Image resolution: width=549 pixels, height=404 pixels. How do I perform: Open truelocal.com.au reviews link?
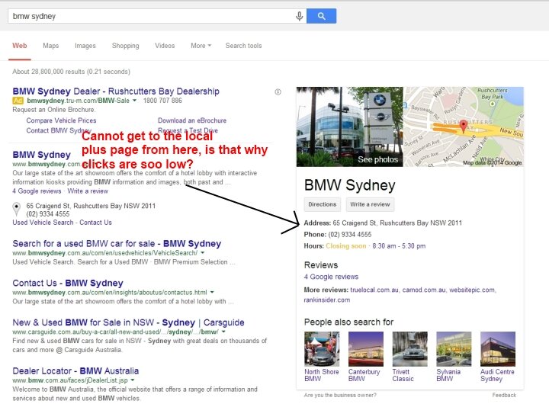[x=374, y=290]
